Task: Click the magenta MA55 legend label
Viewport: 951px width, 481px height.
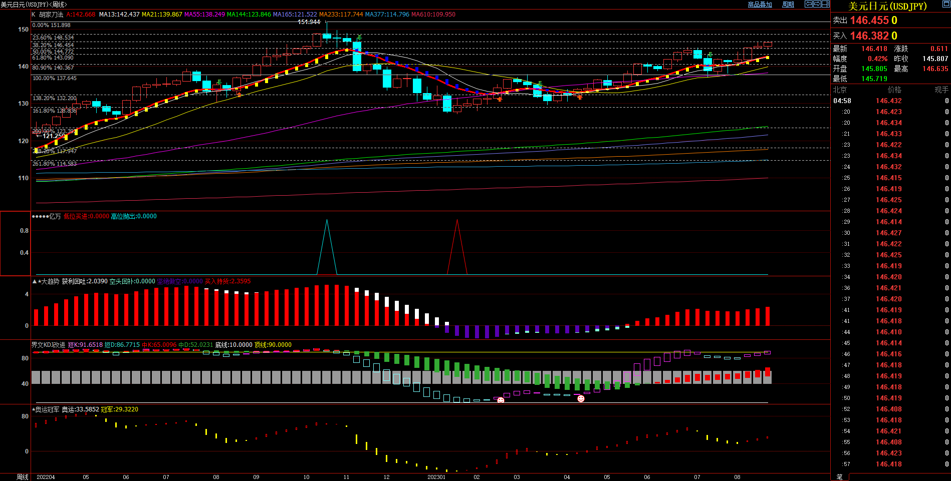Action: 204,15
